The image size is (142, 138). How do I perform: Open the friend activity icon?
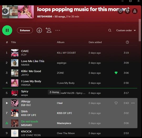pos(128,11)
